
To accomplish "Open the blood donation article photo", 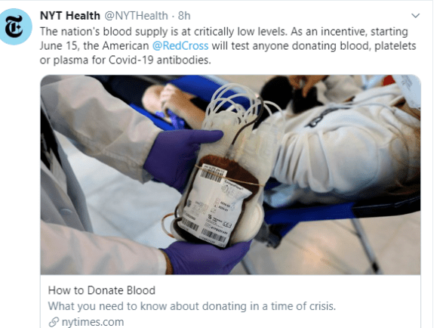I will click(230, 175).
